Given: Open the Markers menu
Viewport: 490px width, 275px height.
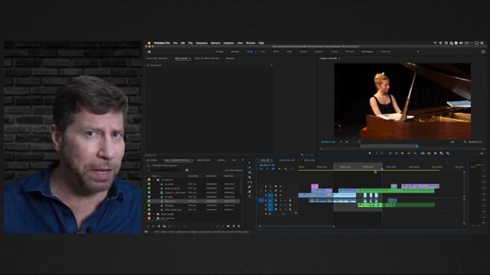Looking at the screenshot, I should click(x=216, y=43).
